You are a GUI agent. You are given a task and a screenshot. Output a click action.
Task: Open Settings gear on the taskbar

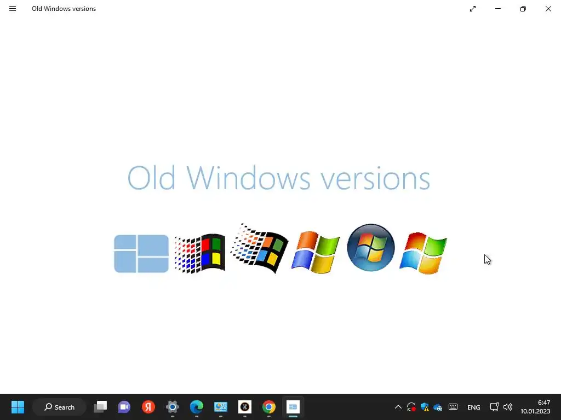pyautogui.click(x=173, y=407)
